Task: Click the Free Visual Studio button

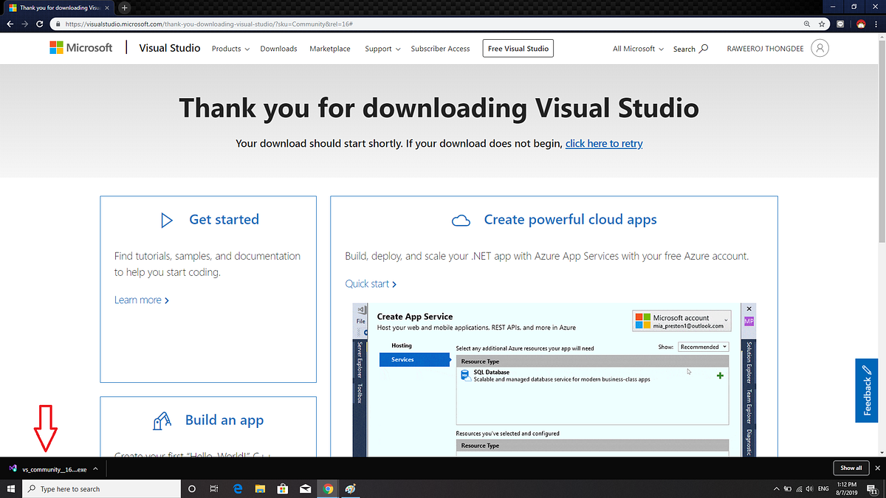Action: tap(518, 49)
